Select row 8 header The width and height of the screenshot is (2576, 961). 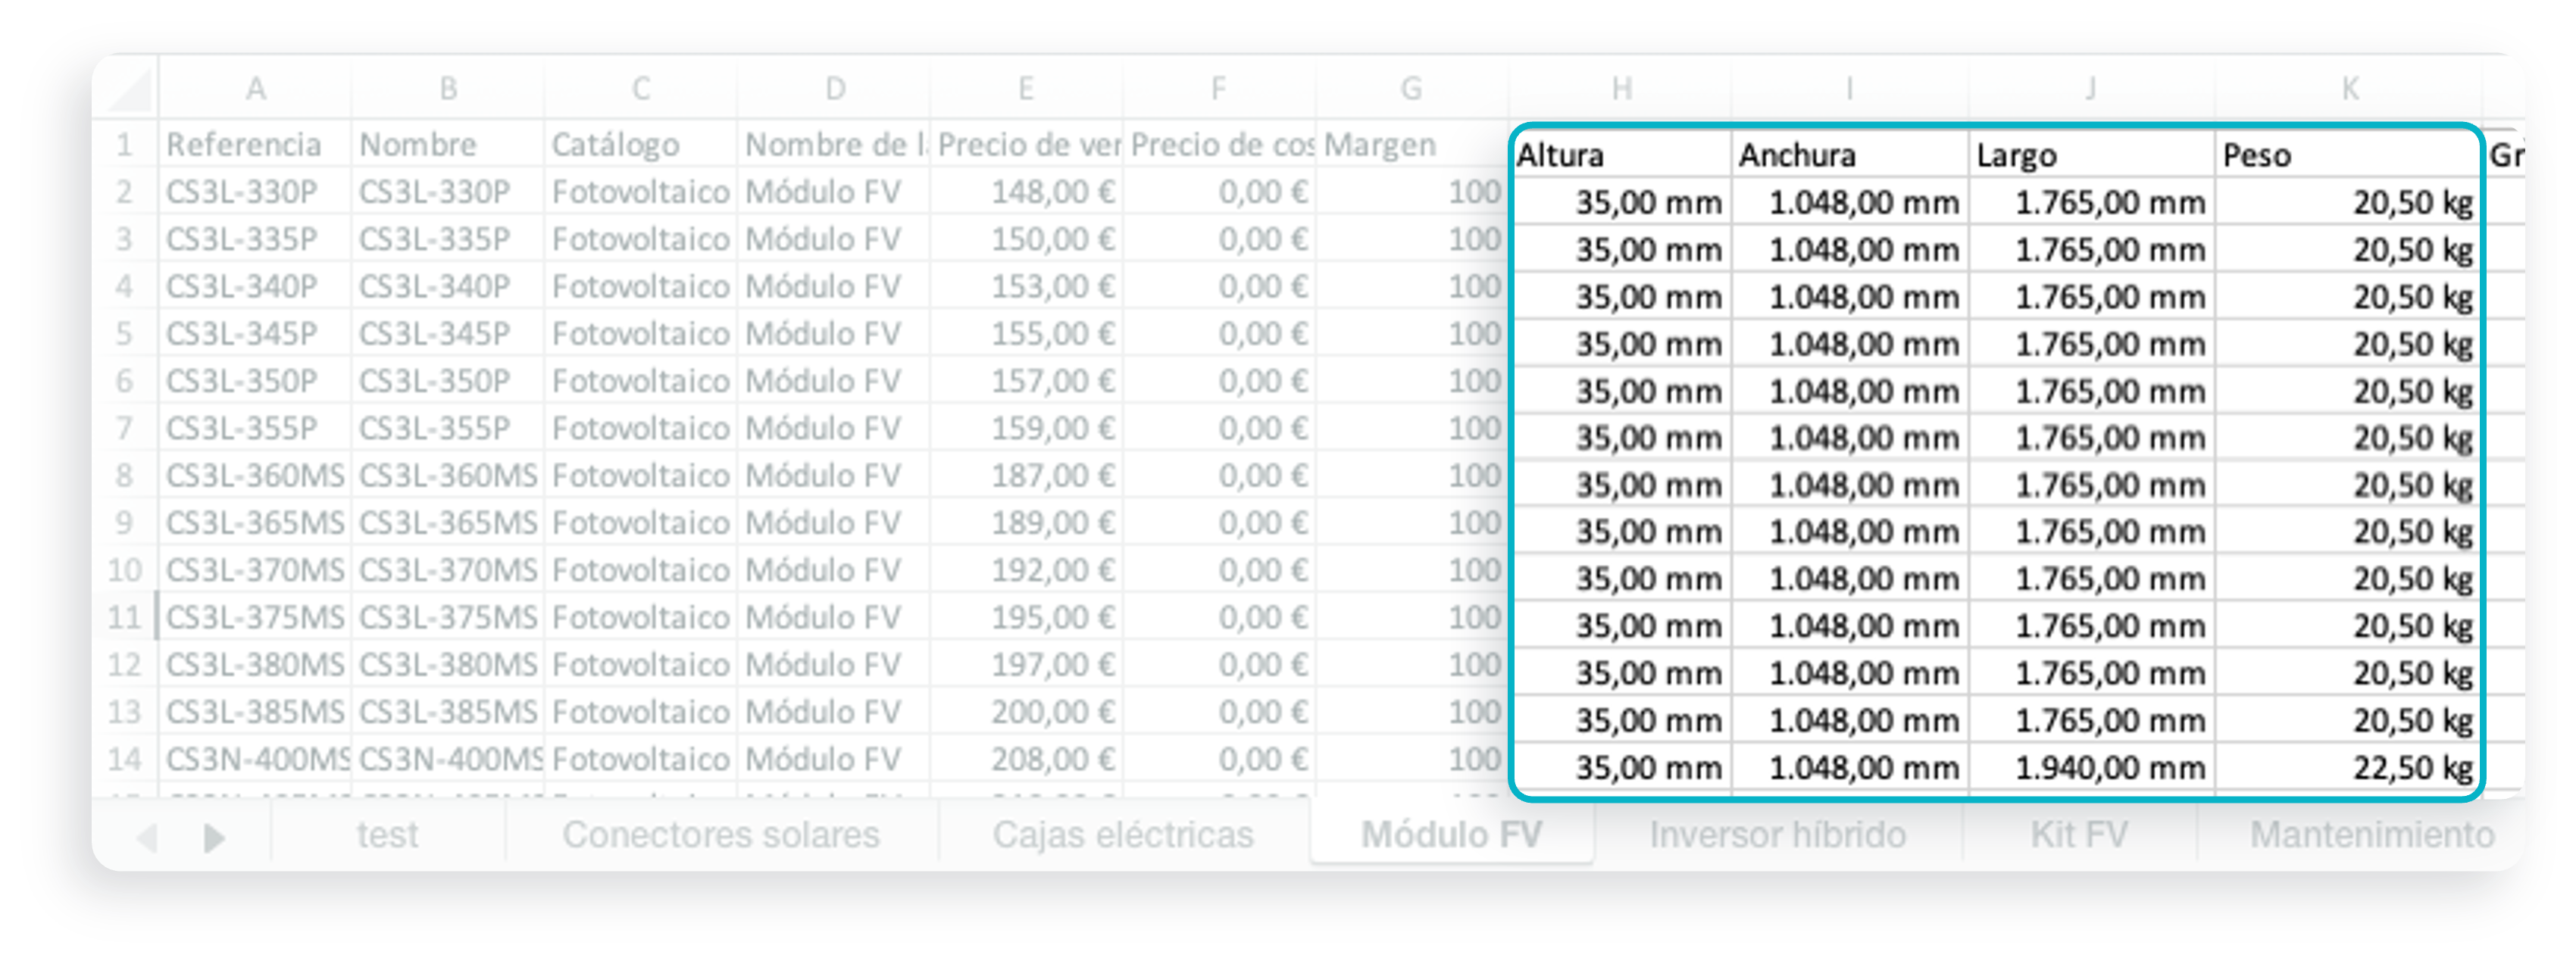click(x=124, y=475)
